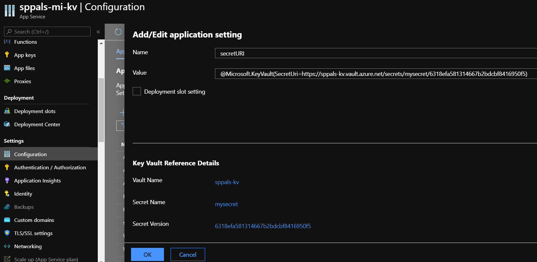Image resolution: width=537 pixels, height=262 pixels.
Task: Click the Vault Name label
Action: tap(147, 180)
